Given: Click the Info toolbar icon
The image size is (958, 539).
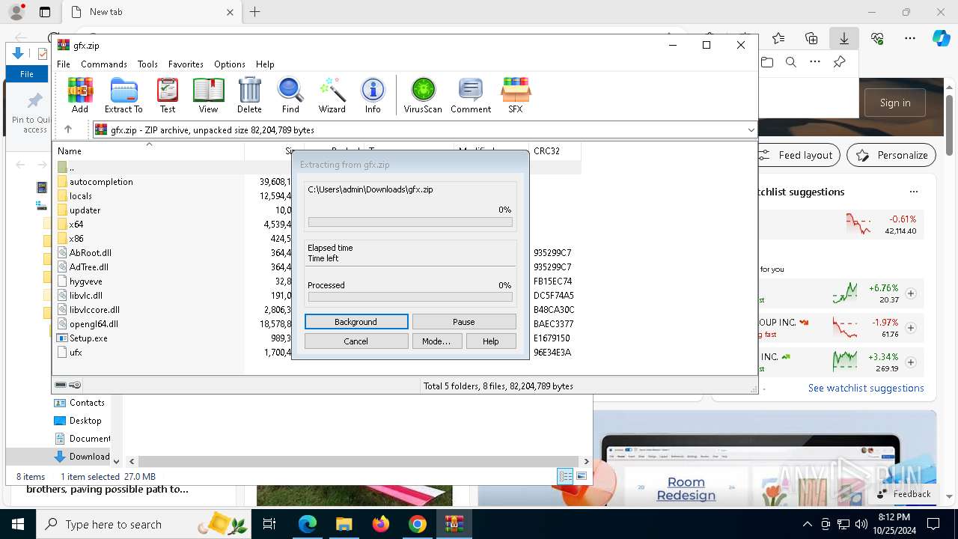Looking at the screenshot, I should pyautogui.click(x=373, y=95).
